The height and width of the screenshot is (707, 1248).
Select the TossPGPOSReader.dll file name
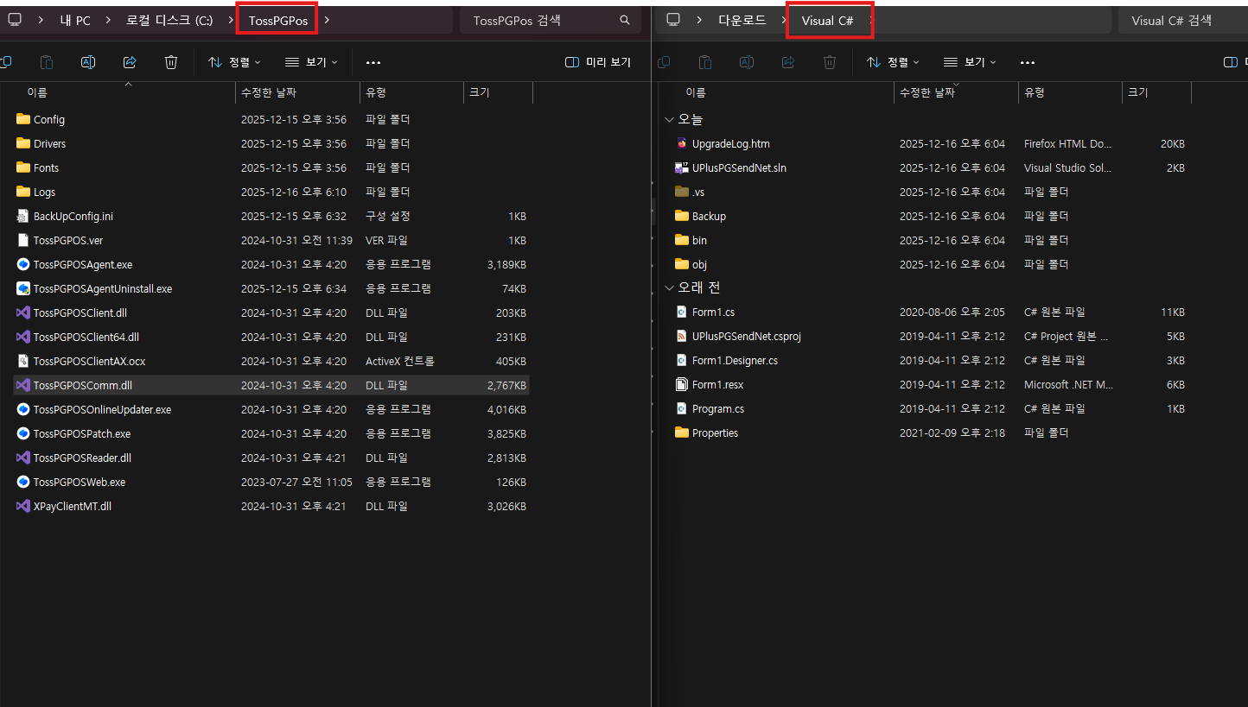(82, 458)
